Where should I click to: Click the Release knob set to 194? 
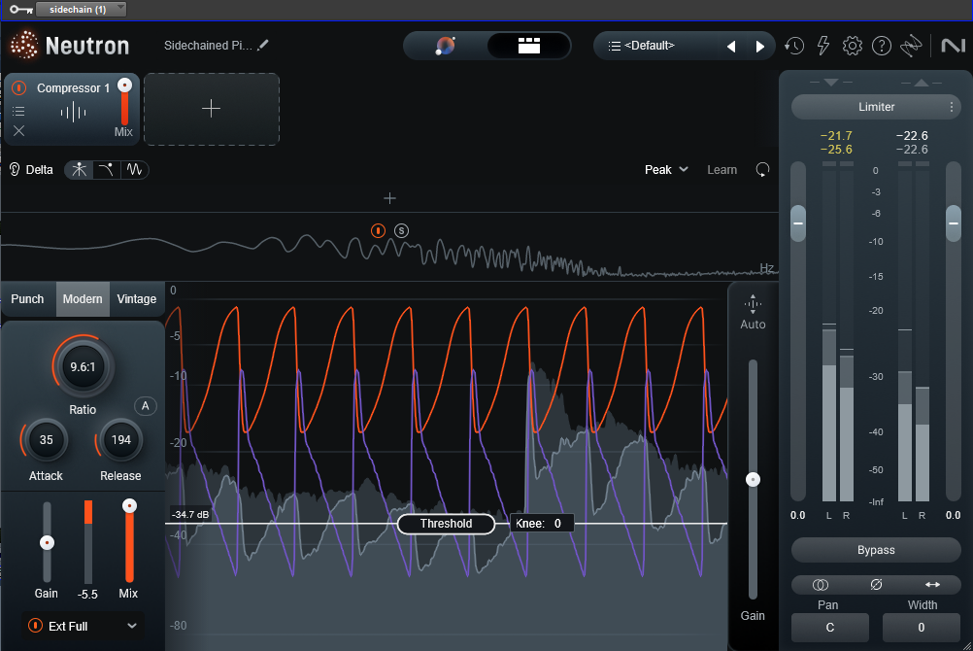120,440
